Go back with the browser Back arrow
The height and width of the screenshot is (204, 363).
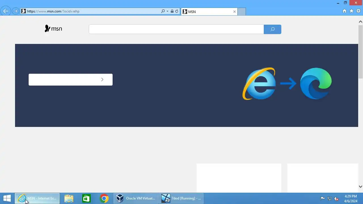6,11
